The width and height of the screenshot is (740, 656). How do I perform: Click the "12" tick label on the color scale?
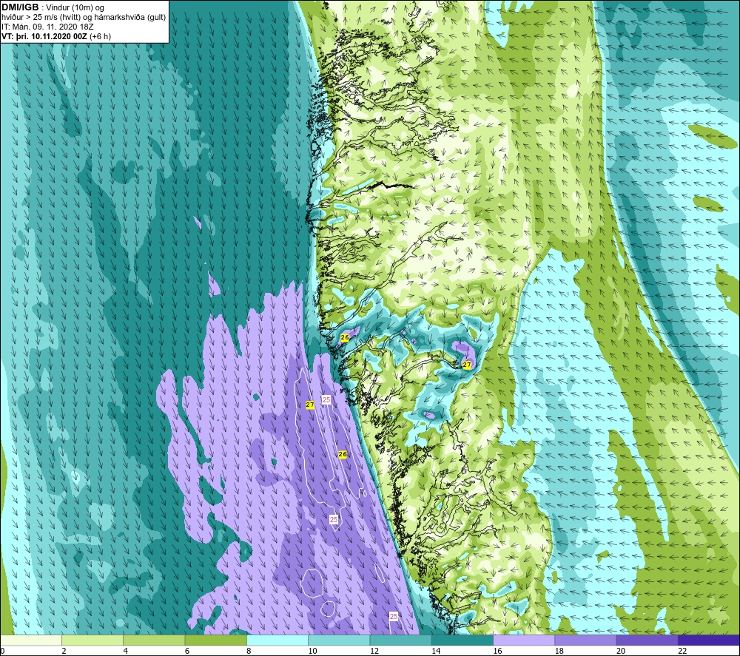coord(374,651)
